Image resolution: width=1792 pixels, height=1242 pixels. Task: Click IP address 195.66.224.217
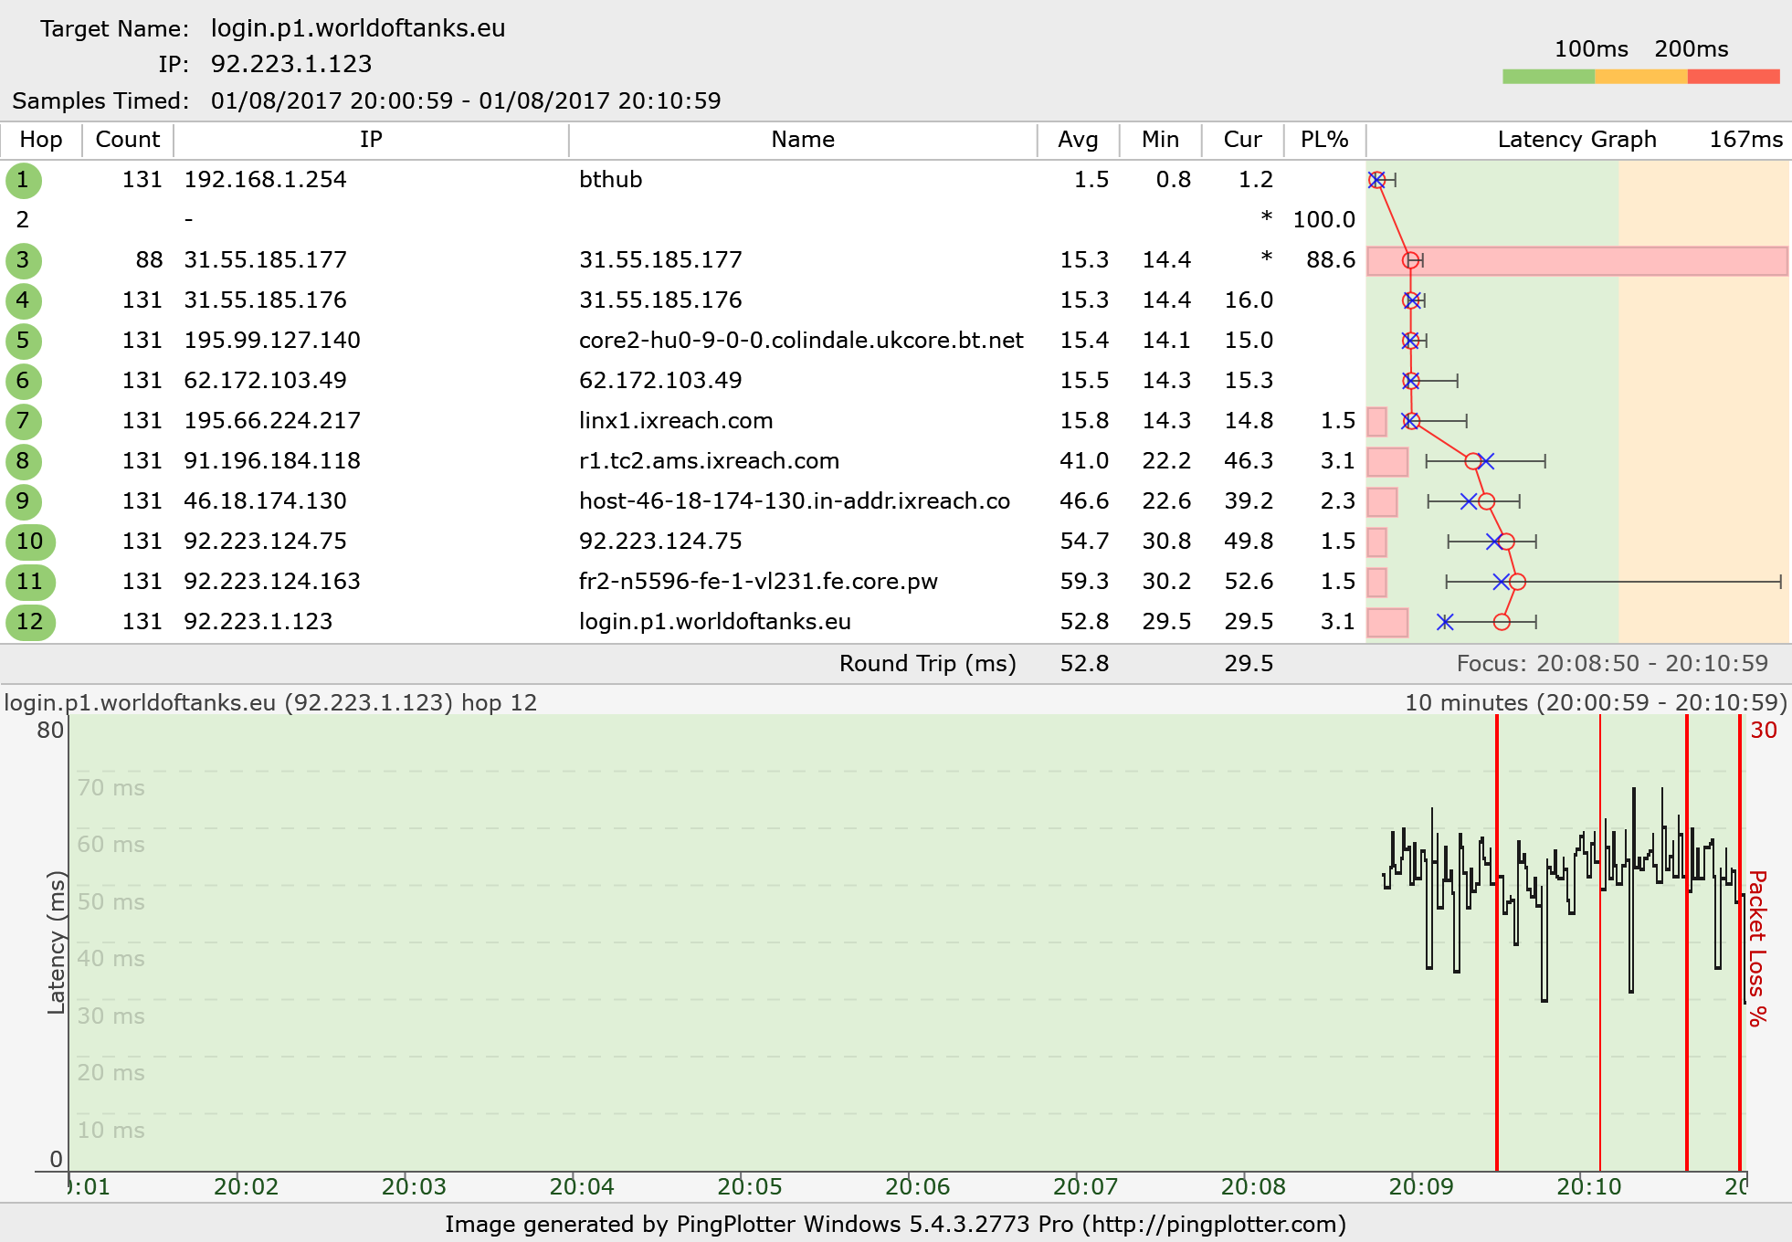point(272,421)
